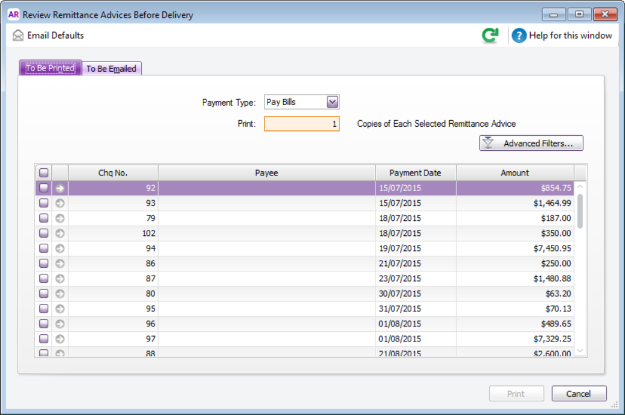Select amount $350.00 cell
The image size is (625, 415).
[x=515, y=233]
